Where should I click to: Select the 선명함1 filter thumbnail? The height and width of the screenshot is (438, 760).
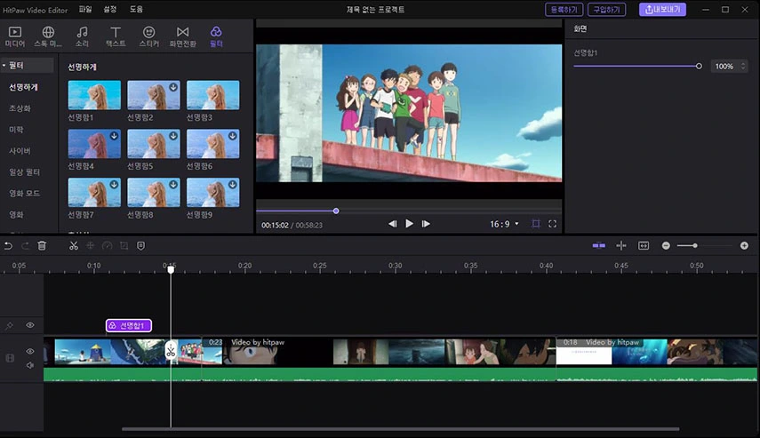(94, 95)
